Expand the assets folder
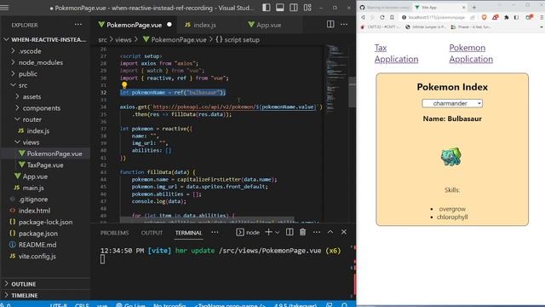The height and width of the screenshot is (307, 545). click(x=45, y=96)
